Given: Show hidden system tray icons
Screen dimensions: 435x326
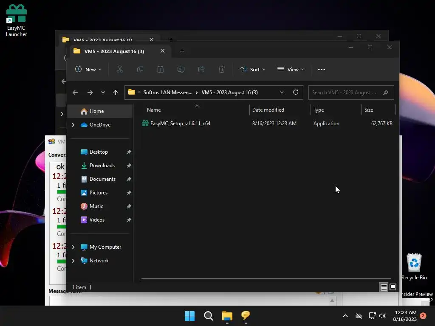Looking at the screenshot, I should pyautogui.click(x=345, y=316).
